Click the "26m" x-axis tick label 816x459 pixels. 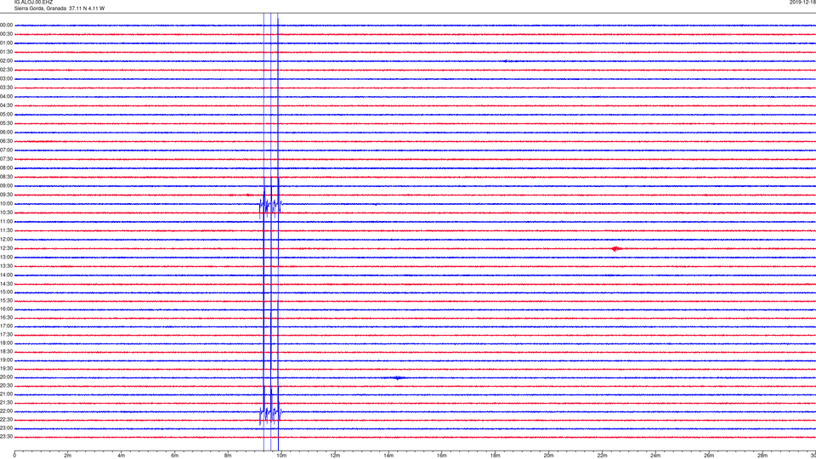point(709,456)
